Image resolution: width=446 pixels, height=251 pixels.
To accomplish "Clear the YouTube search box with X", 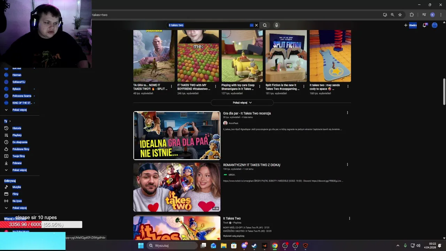I will click(x=256, y=25).
